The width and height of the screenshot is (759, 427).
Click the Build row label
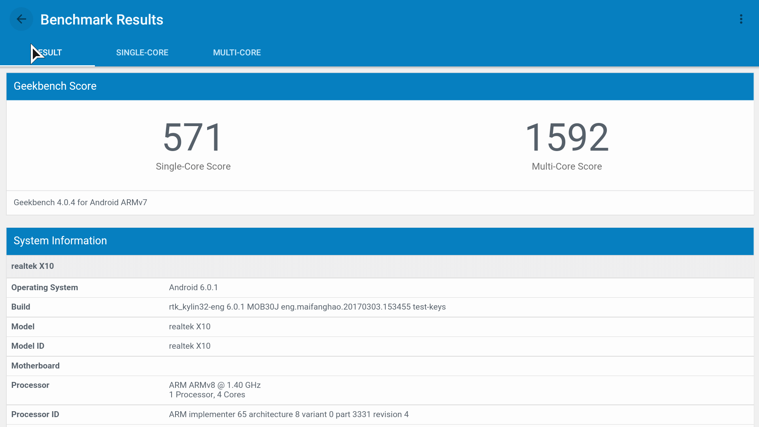pyautogui.click(x=21, y=307)
